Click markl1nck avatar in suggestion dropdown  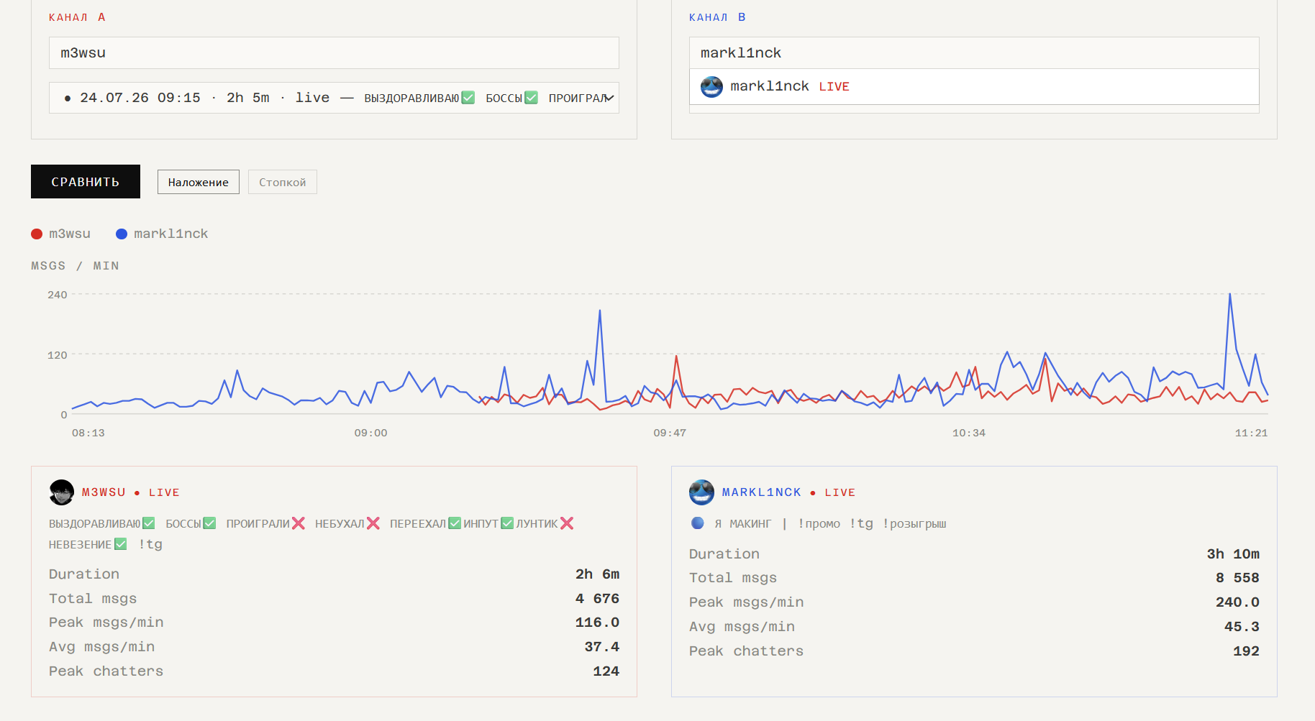click(x=712, y=87)
